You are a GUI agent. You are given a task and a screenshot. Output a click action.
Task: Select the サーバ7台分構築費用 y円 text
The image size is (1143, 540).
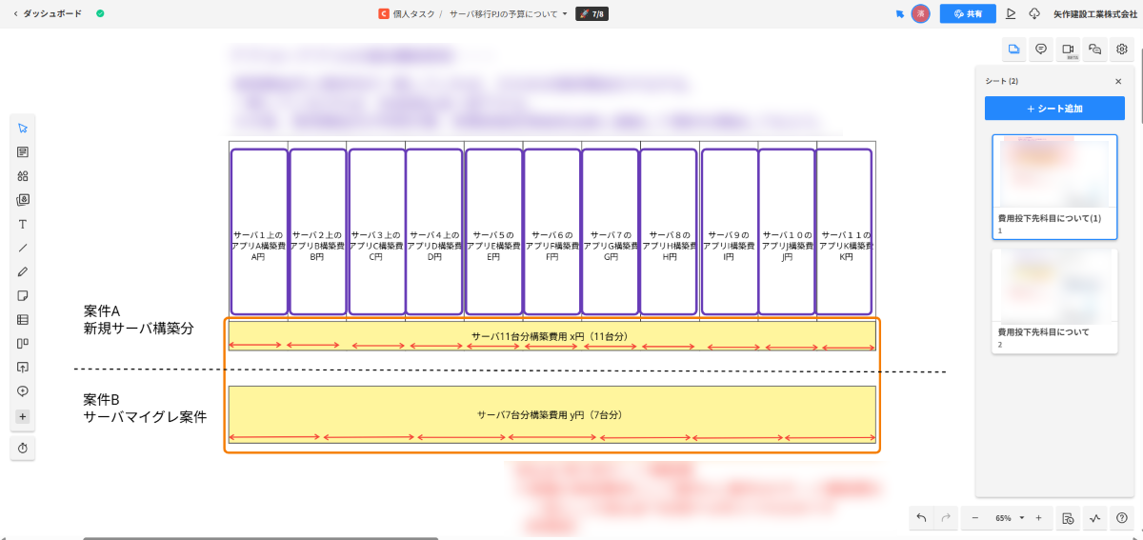(550, 414)
